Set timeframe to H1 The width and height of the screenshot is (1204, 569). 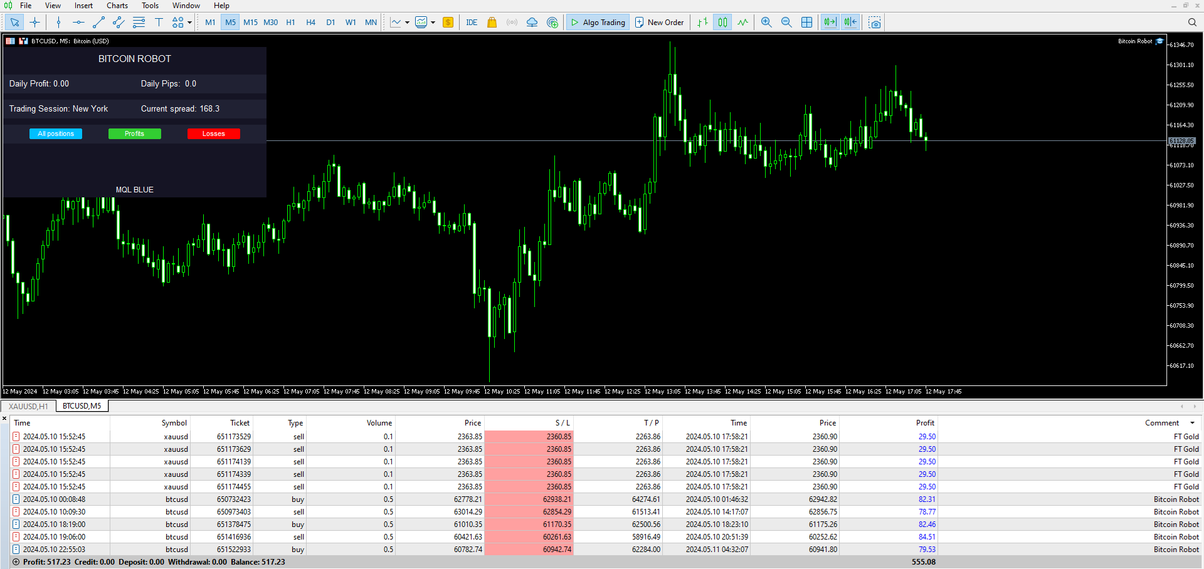290,23
